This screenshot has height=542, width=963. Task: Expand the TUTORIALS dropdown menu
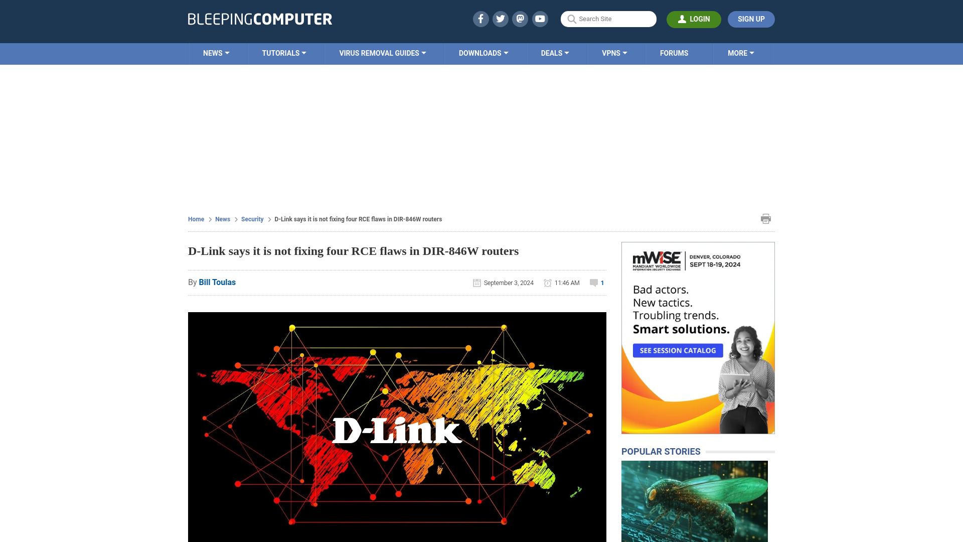[x=284, y=54]
